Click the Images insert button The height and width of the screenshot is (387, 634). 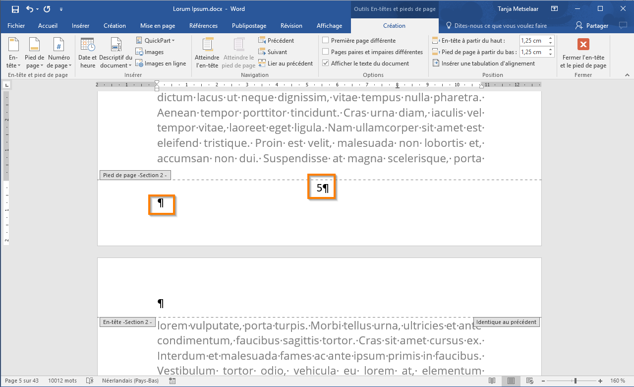click(150, 52)
